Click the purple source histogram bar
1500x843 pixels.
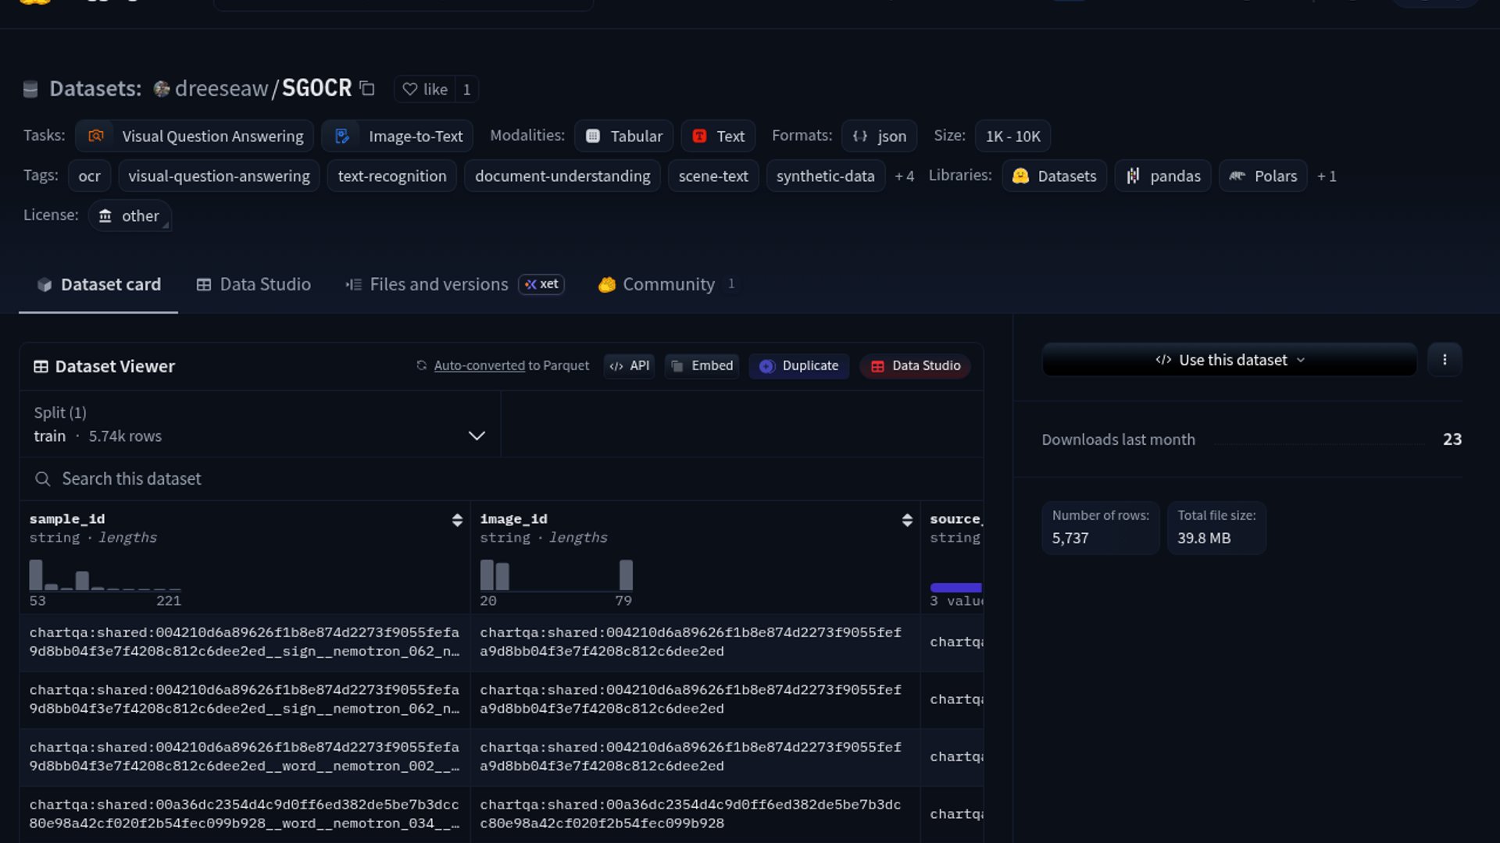(x=955, y=588)
